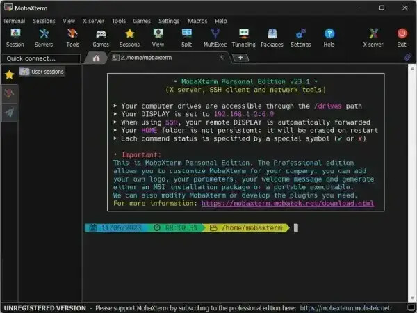The image size is (417, 313).
Task: Close the /home/mobaxterm tab
Action: (221, 58)
